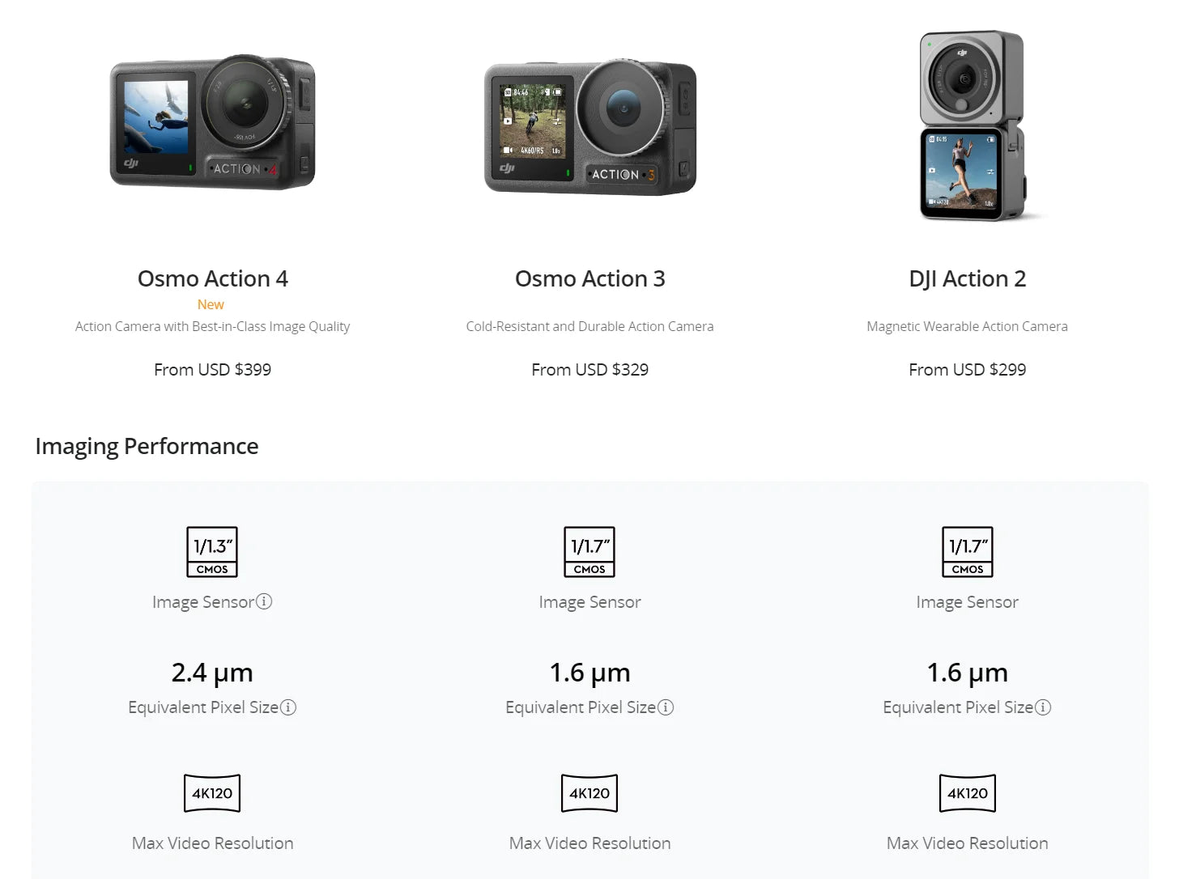The height and width of the screenshot is (879, 1179).
Task: Click the DJI Action 2 title link
Action: 967,278
